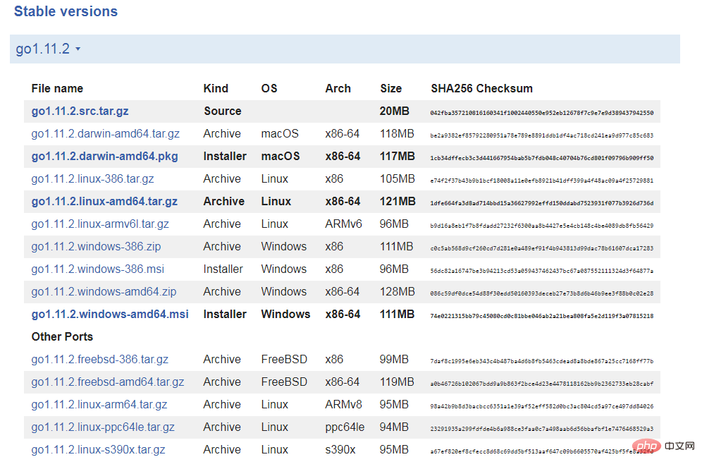The image size is (702, 469).
Task: Open go1.11.2.darwin-amd64.tar.gz link
Action: click(105, 133)
